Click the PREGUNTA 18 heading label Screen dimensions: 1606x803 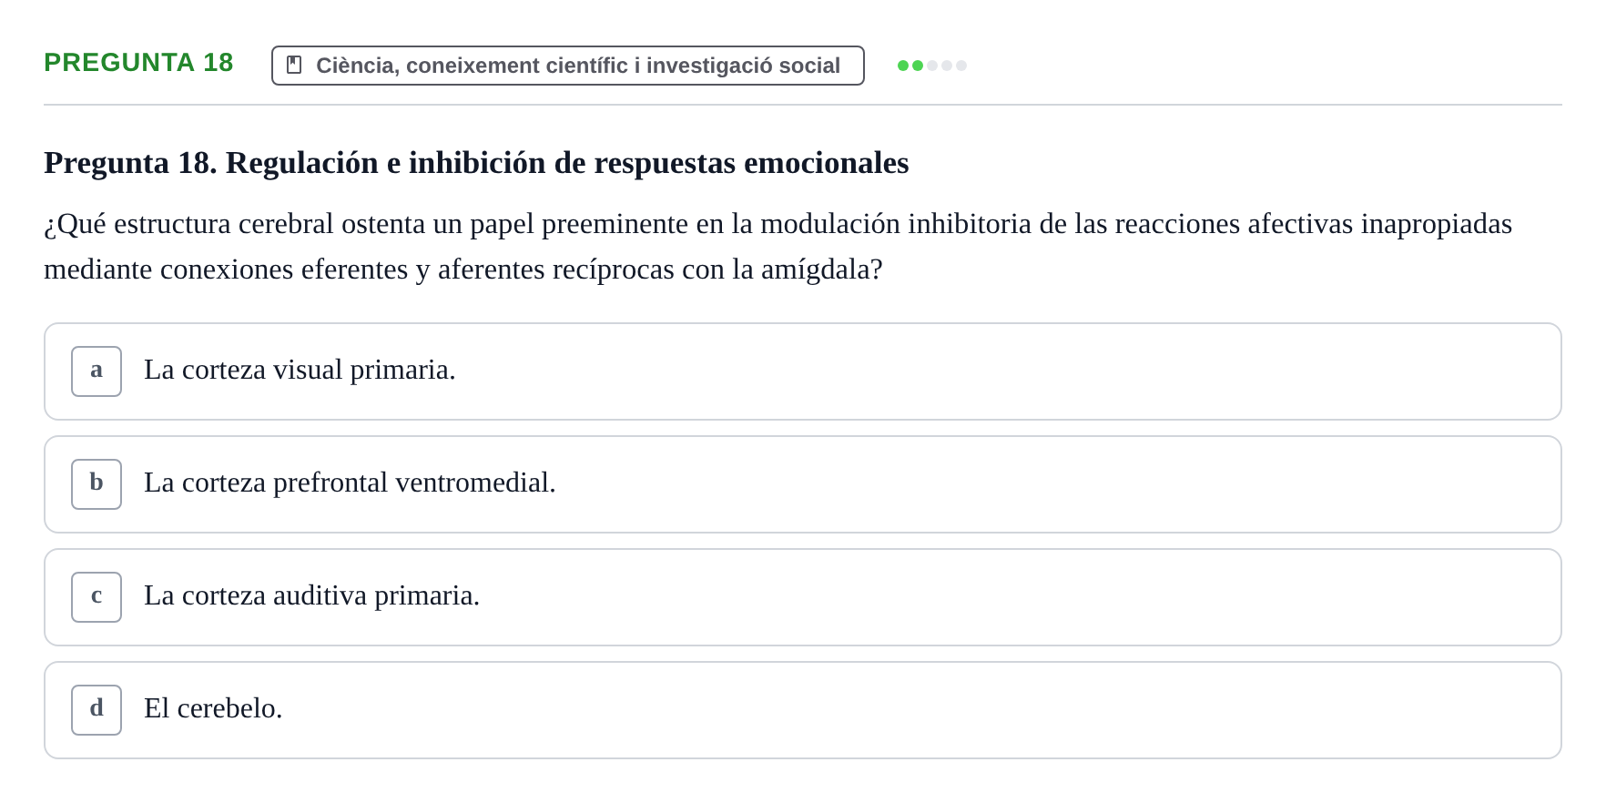pyautogui.click(x=138, y=63)
